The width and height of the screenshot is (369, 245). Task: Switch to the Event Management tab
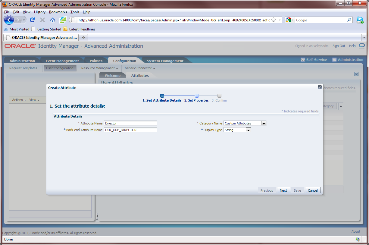62,61
